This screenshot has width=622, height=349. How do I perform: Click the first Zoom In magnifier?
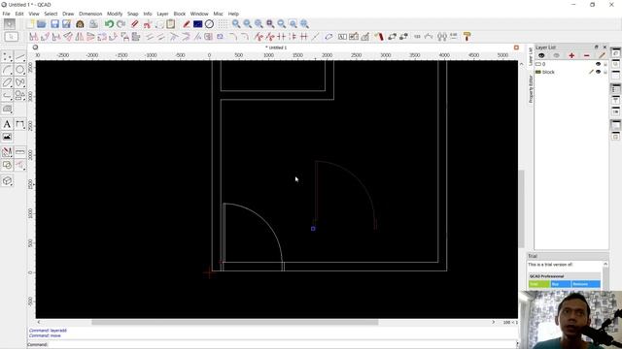coord(236,24)
